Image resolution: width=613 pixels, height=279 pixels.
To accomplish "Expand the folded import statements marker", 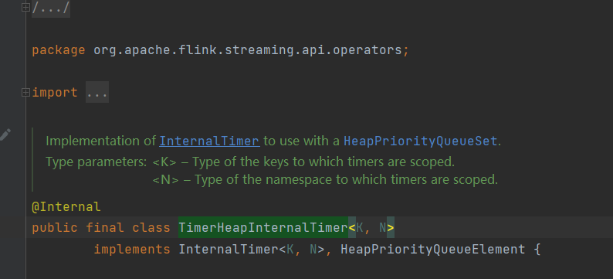I will click(x=25, y=92).
